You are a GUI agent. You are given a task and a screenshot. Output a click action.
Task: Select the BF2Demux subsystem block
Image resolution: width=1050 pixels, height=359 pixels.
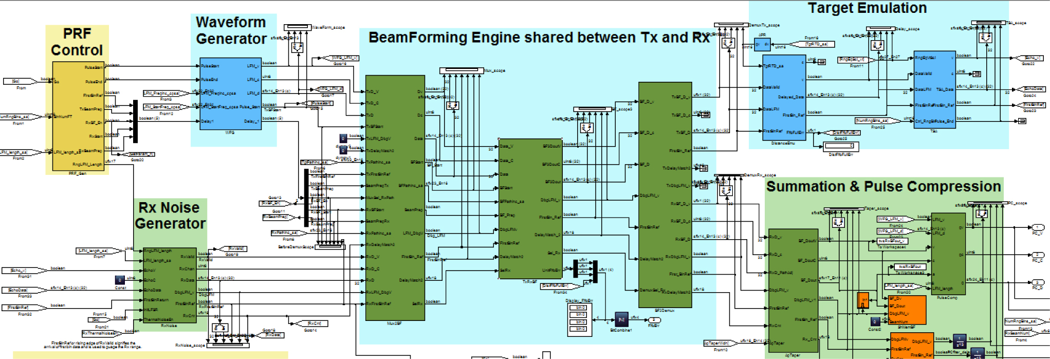[x=665, y=195]
